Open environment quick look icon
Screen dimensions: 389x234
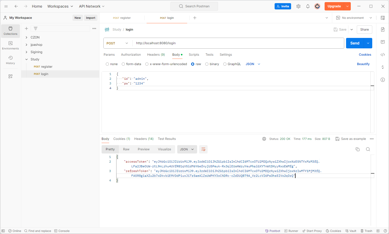point(383,18)
